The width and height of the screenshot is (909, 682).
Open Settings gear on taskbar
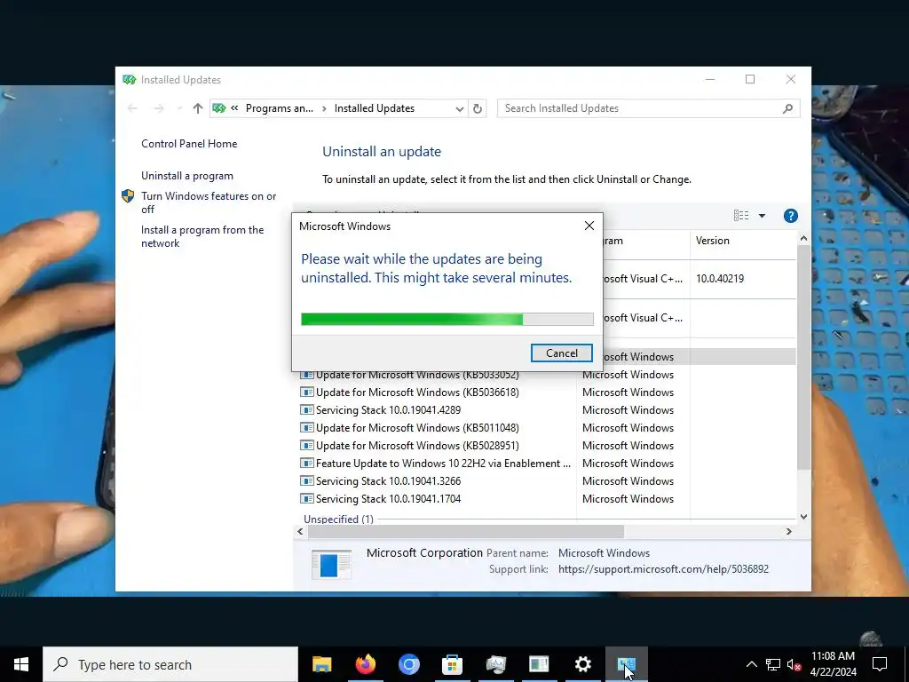(582, 664)
